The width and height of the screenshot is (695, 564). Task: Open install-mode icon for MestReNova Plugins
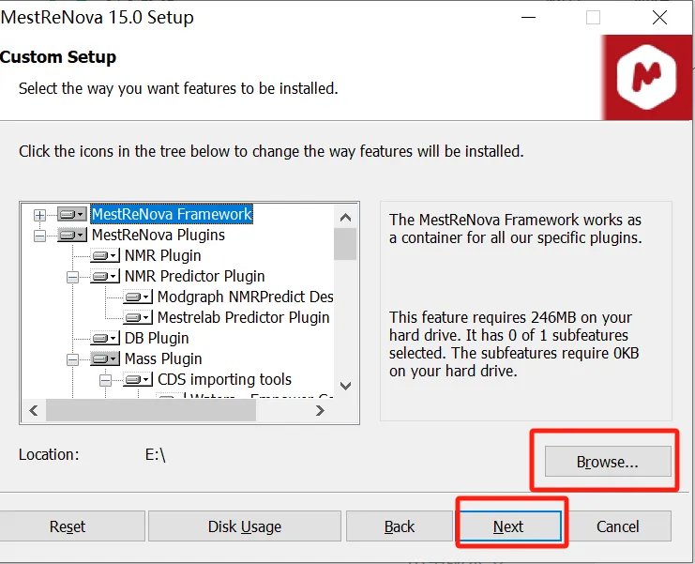(x=72, y=235)
